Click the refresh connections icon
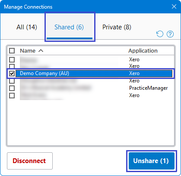181x176 pixels. coord(160,34)
